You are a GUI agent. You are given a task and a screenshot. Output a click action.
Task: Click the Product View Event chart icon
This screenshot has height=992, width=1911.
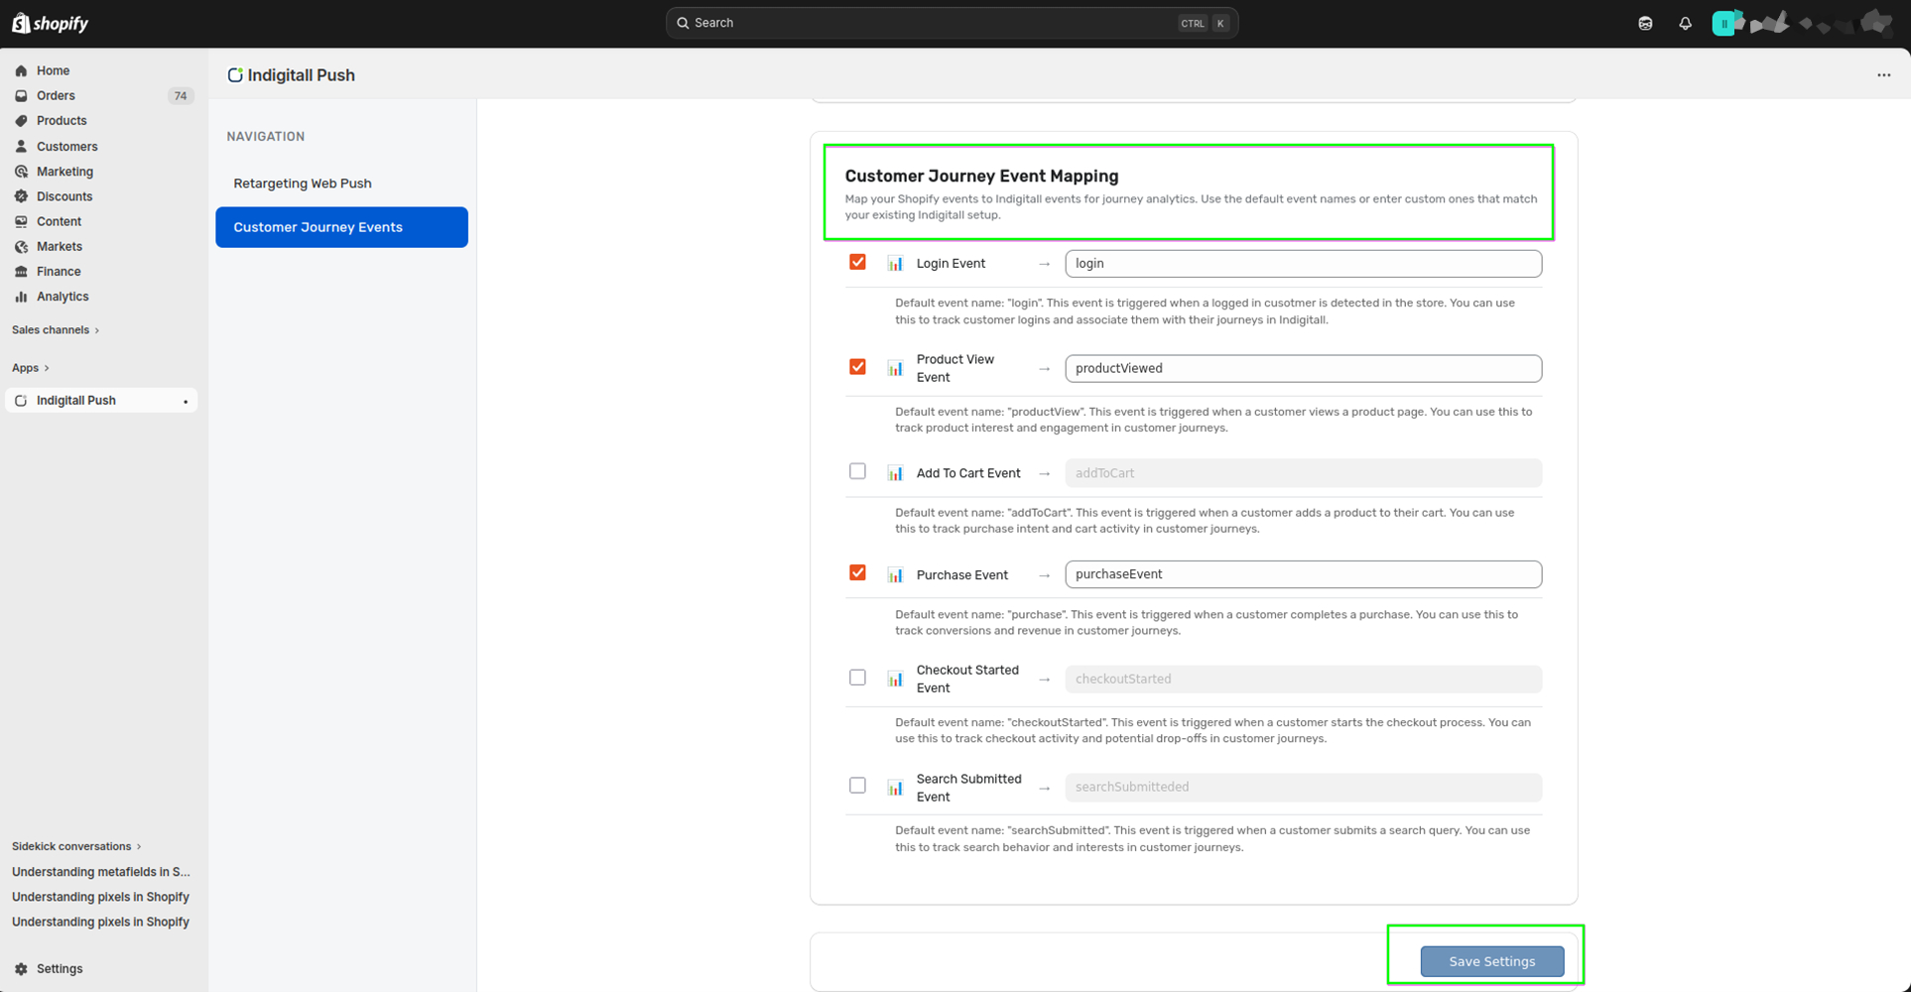895,368
